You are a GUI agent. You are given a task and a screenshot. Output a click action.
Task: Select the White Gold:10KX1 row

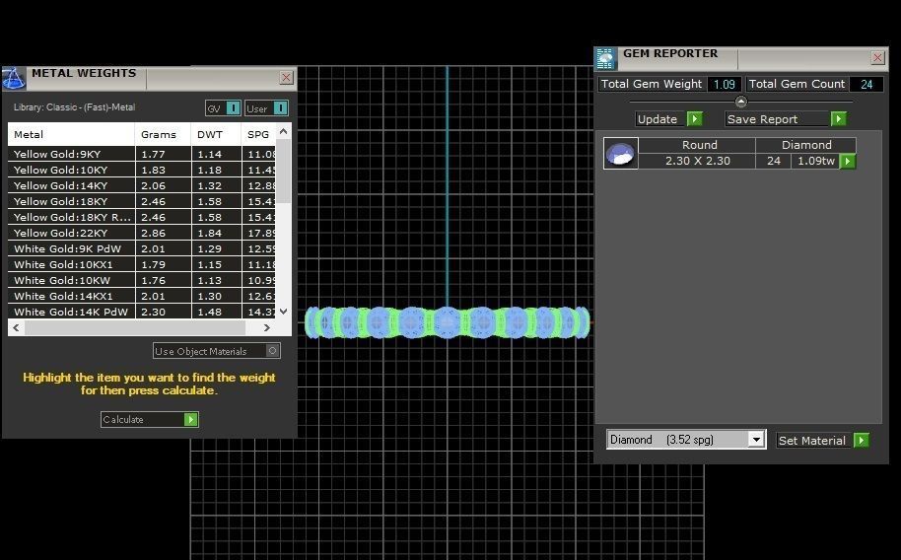(x=142, y=264)
